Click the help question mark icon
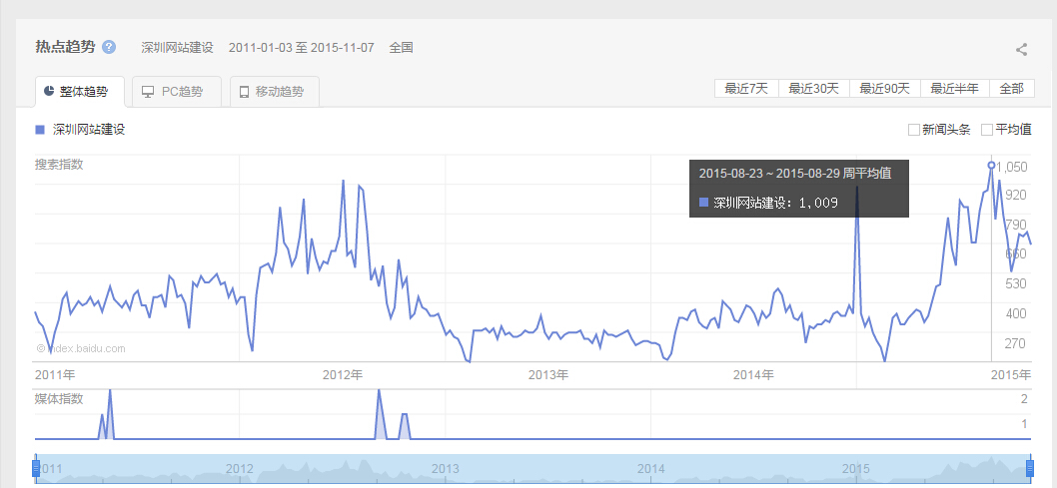The width and height of the screenshot is (1057, 488). pos(109,47)
